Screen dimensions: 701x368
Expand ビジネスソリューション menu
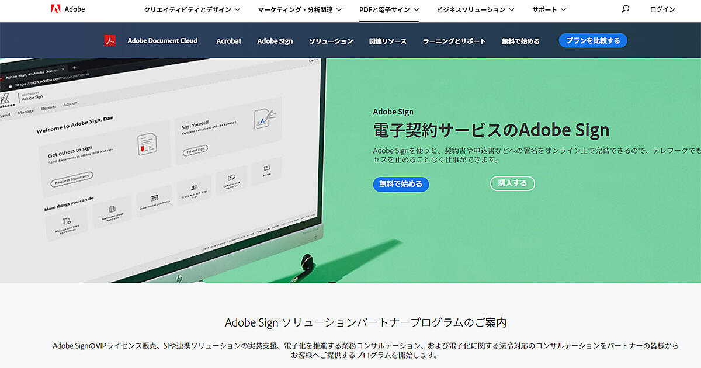pyautogui.click(x=476, y=9)
